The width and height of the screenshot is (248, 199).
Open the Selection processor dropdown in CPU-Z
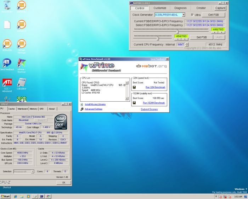pyautogui.click(x=33, y=172)
